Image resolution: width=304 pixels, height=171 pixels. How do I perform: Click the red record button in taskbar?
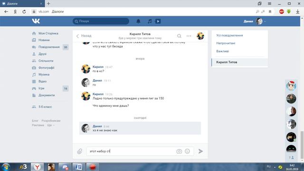tap(93, 167)
